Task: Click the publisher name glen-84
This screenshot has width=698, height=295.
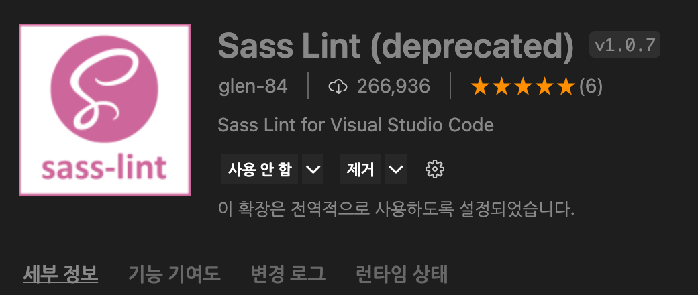Action: point(253,86)
